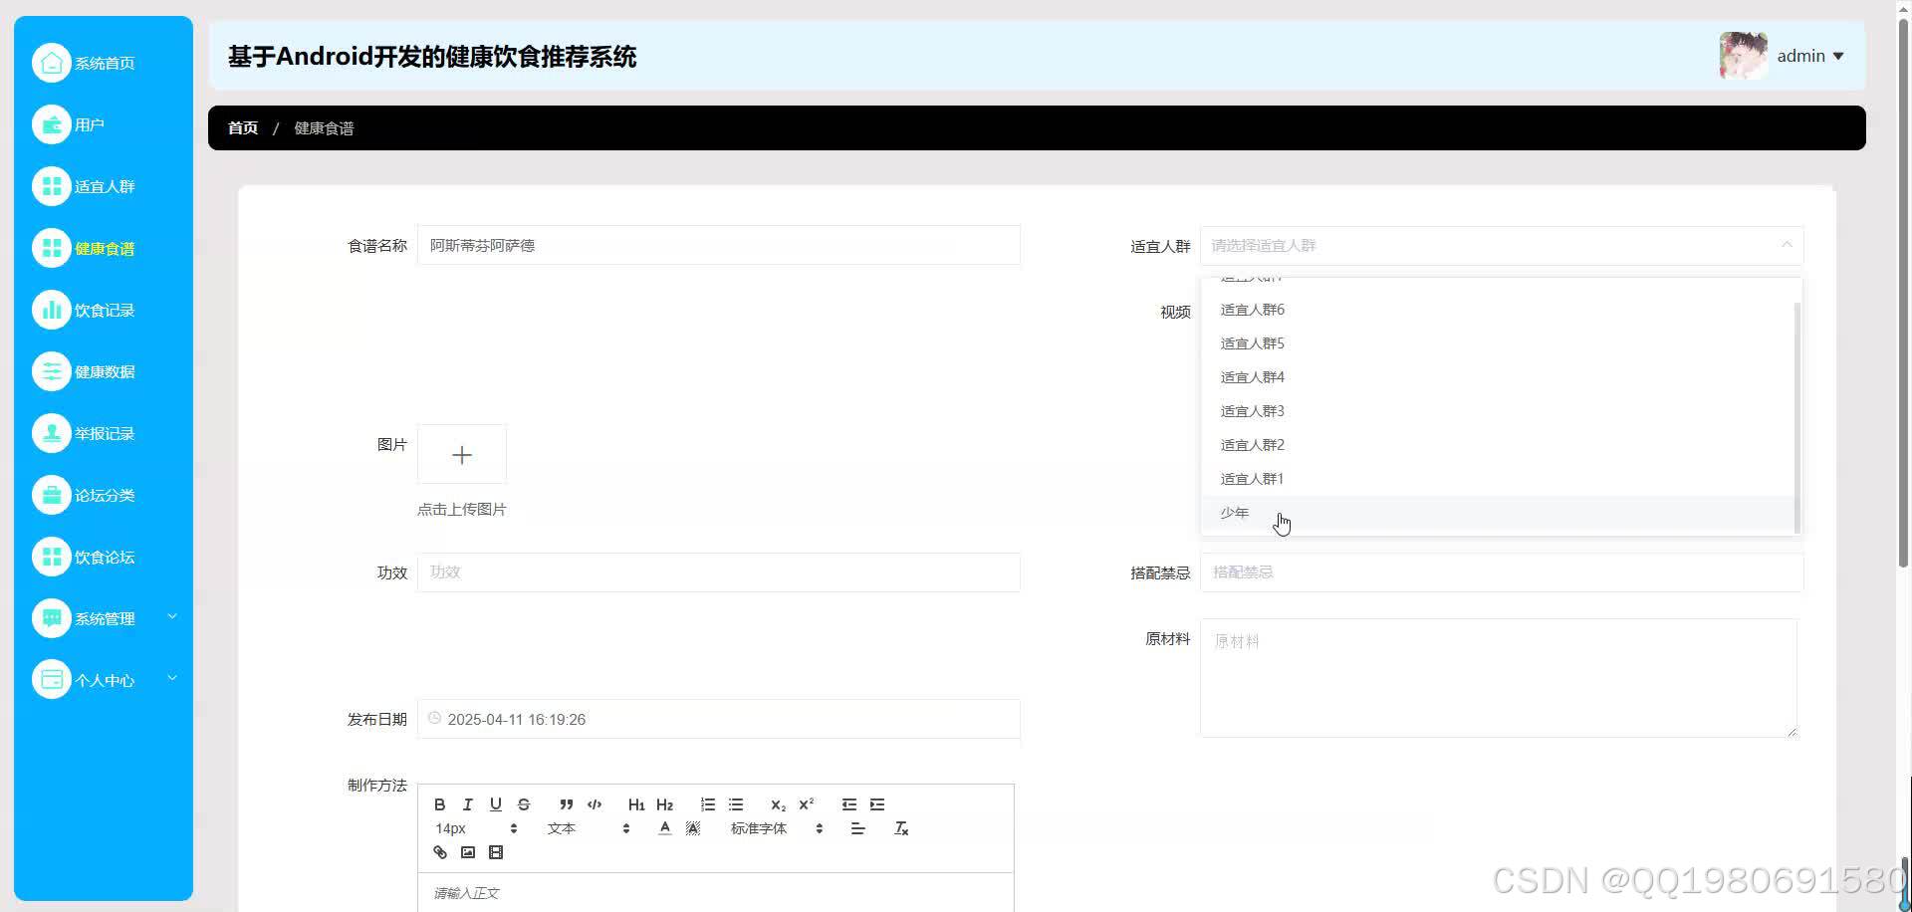
Task: Navigate to 首页 via the breadcrumb
Action: [x=242, y=127]
